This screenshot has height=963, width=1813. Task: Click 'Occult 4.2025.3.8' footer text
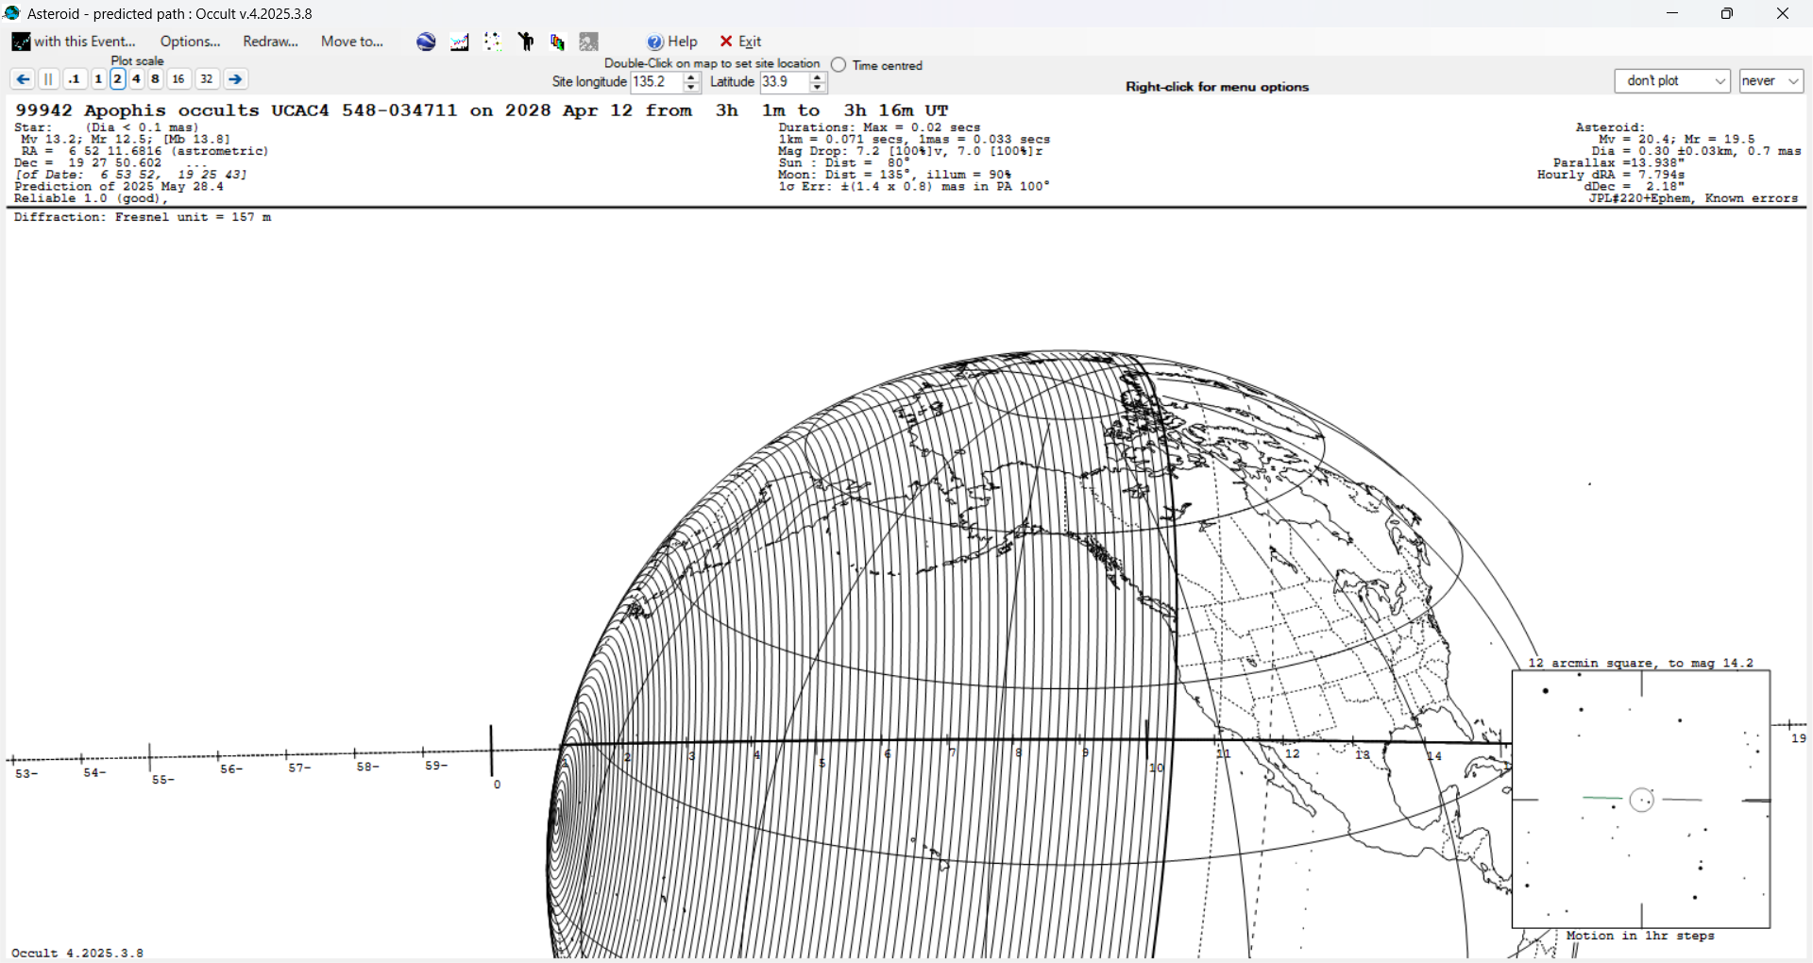pyautogui.click(x=77, y=953)
